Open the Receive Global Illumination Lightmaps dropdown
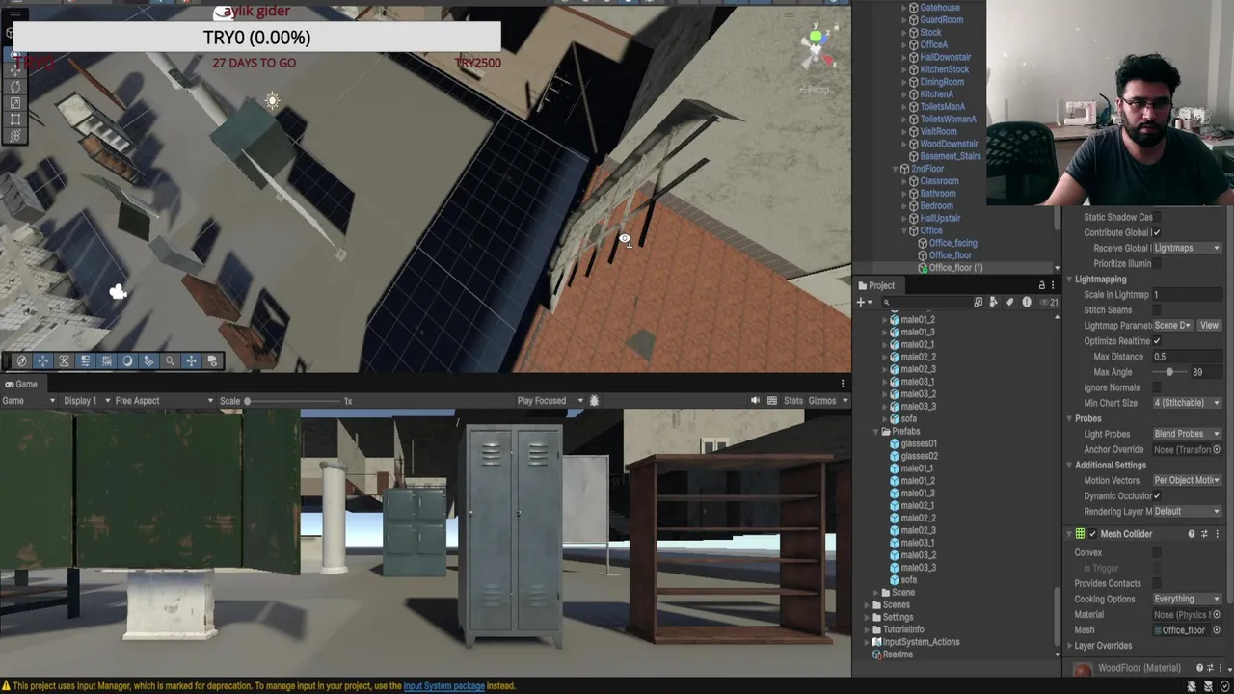 pos(1187,249)
